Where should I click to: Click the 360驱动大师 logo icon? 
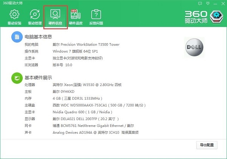pos(216,17)
